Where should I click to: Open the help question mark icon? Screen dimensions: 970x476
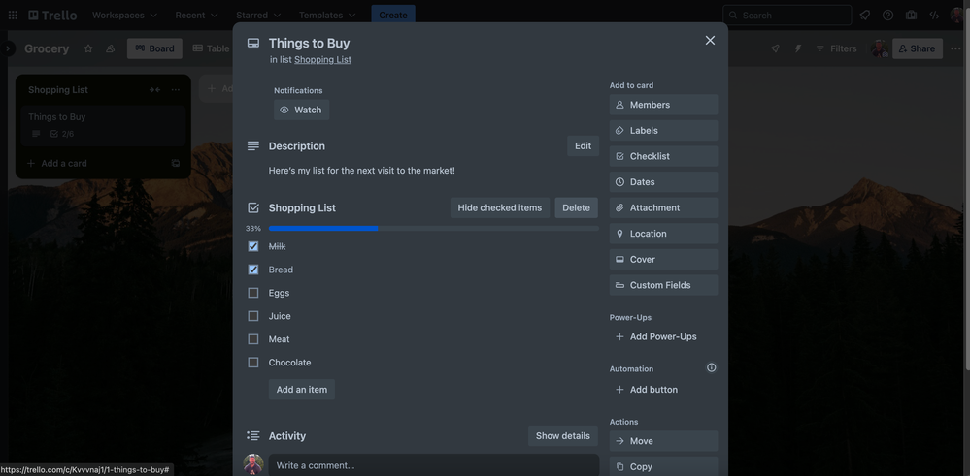tap(887, 15)
